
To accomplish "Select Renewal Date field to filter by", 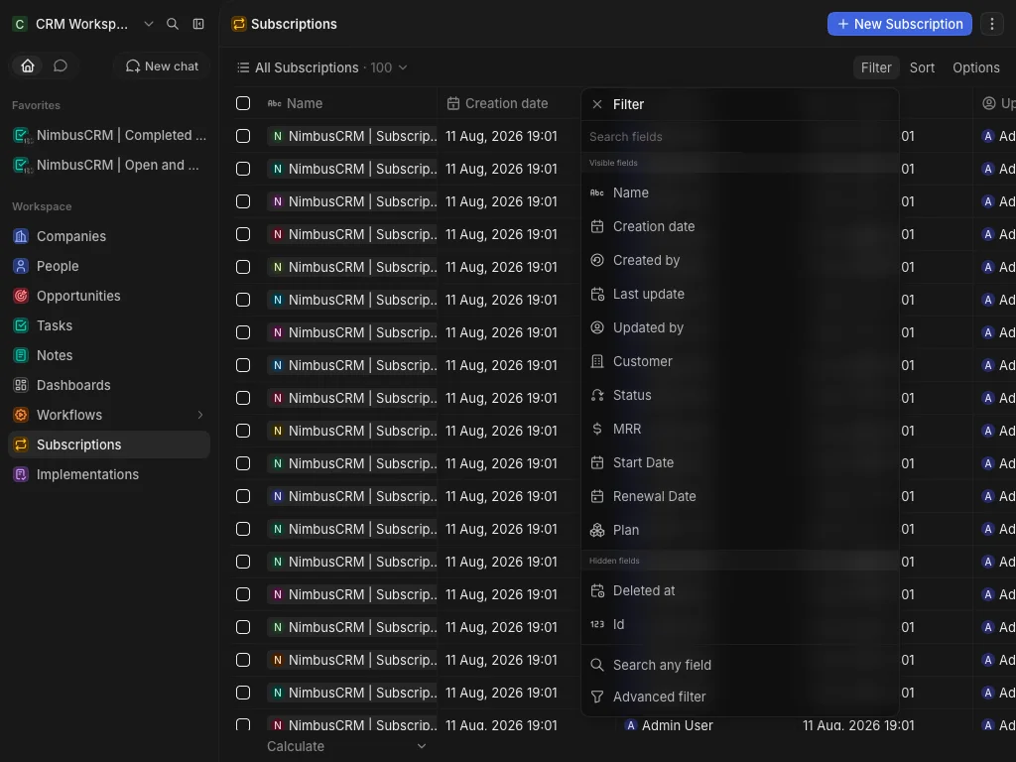I will pyautogui.click(x=739, y=496).
